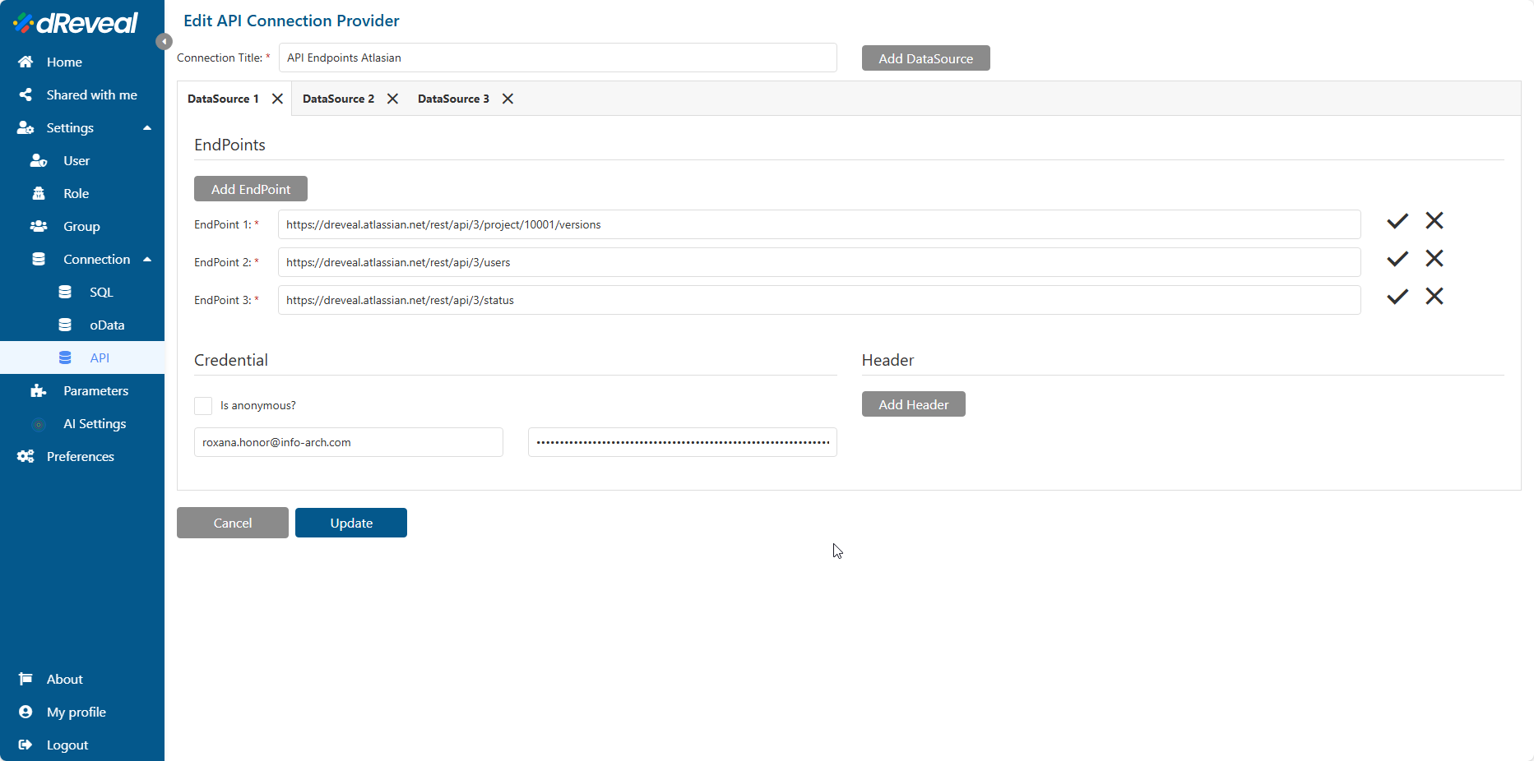
Task: Switch to DataSource 2 tab
Action: click(338, 99)
